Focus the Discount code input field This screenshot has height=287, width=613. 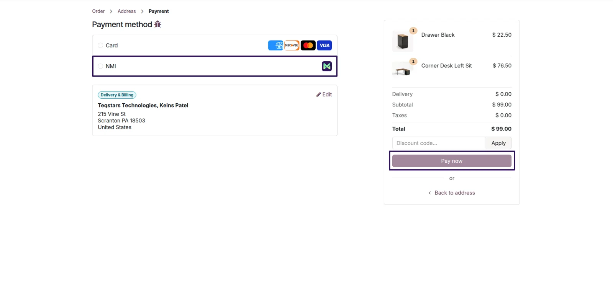click(439, 143)
